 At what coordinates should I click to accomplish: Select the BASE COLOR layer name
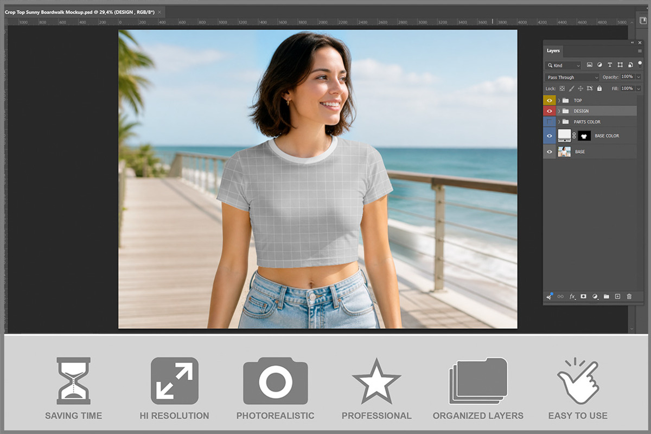(x=607, y=136)
